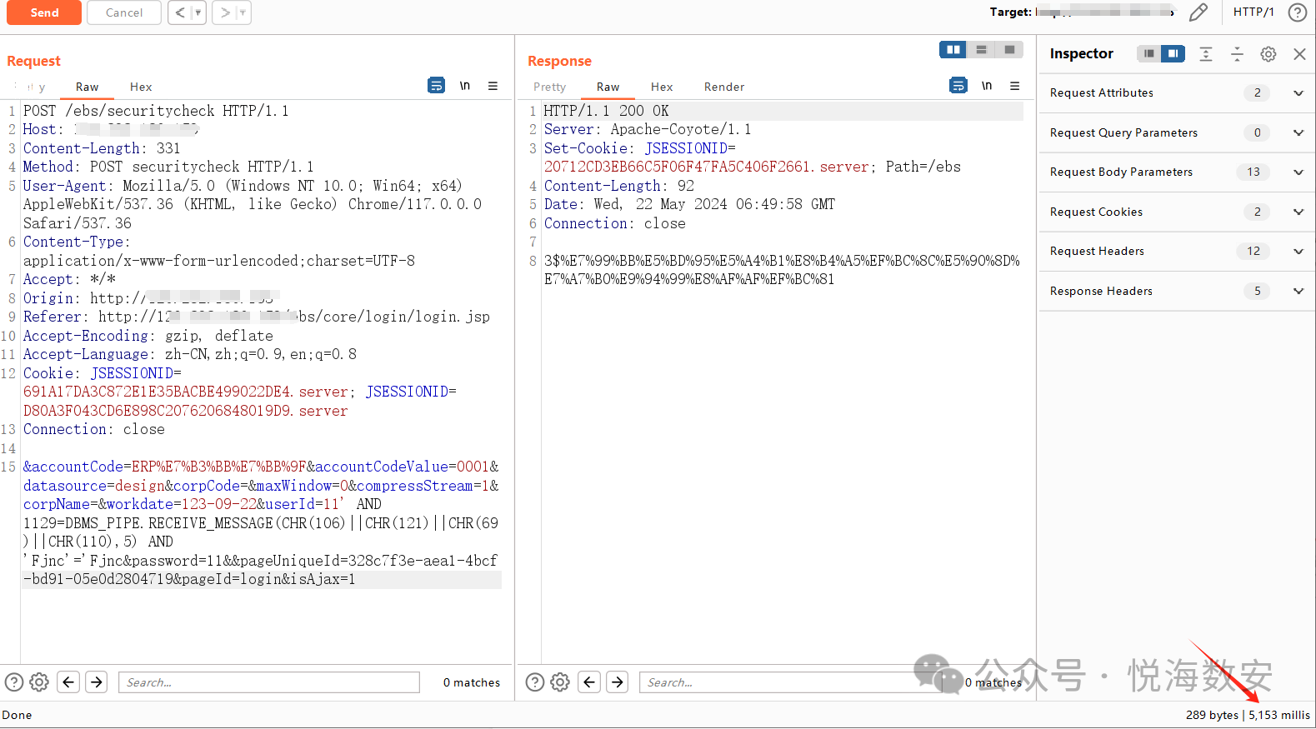1316x729 pixels.
Task: Go to next match in Request search
Action: (x=97, y=682)
